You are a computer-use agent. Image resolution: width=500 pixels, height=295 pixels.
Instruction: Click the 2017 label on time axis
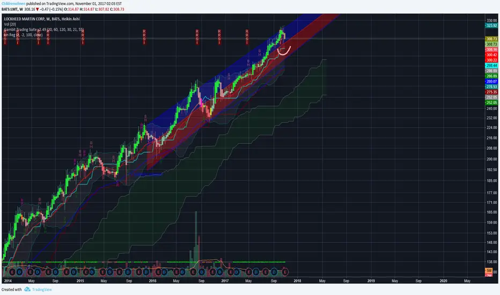click(225, 281)
